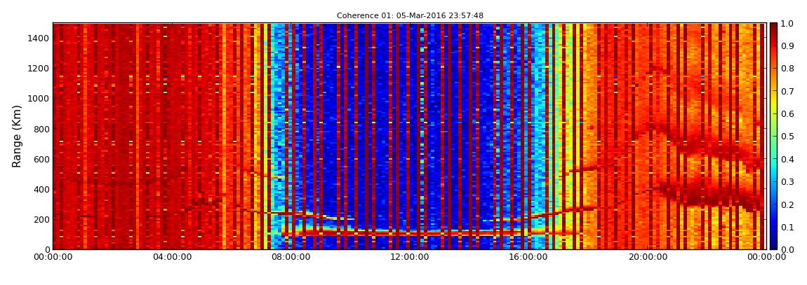Click the 0.7 colorbar tick label
The image size is (807, 285).
(x=787, y=92)
